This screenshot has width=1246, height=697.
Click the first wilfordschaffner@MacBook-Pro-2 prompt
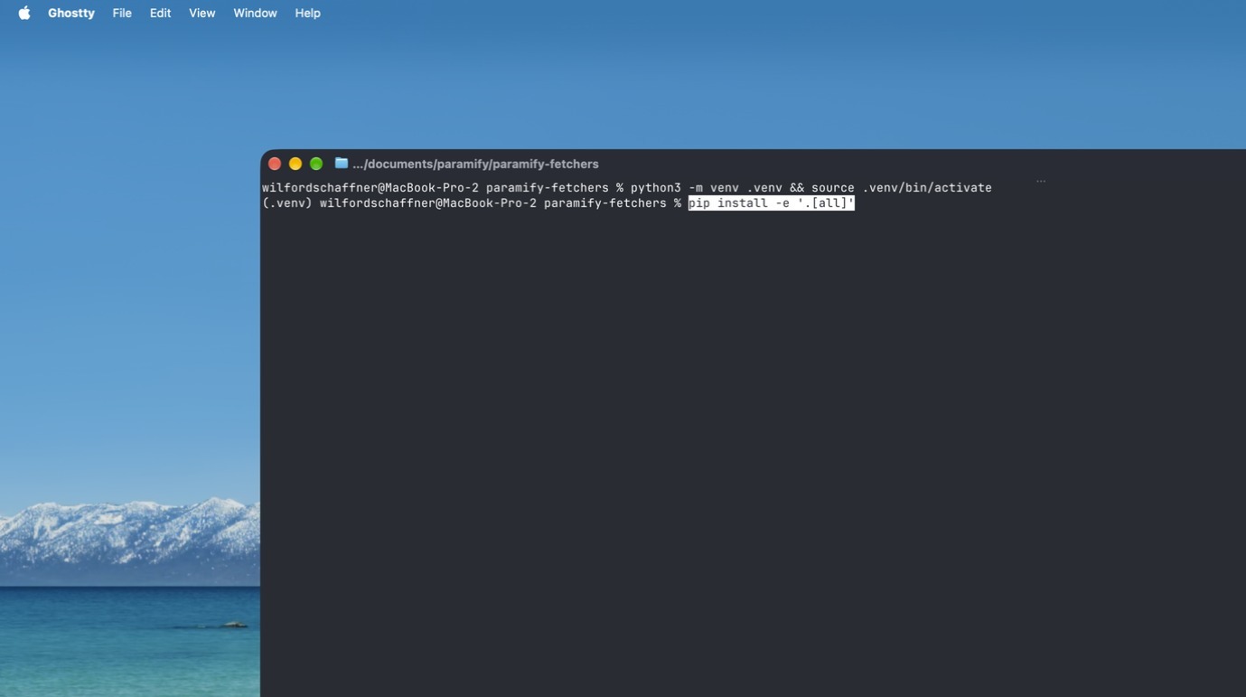[370, 187]
